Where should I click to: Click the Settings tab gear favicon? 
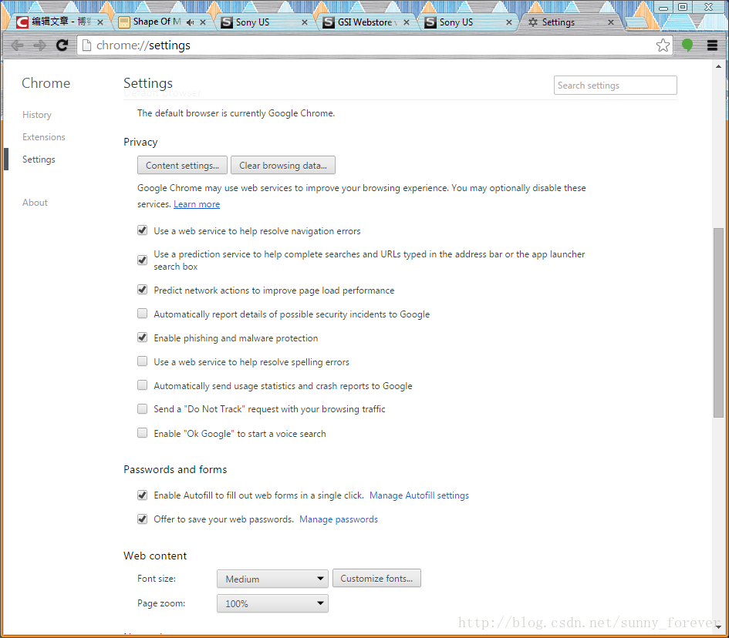point(533,22)
